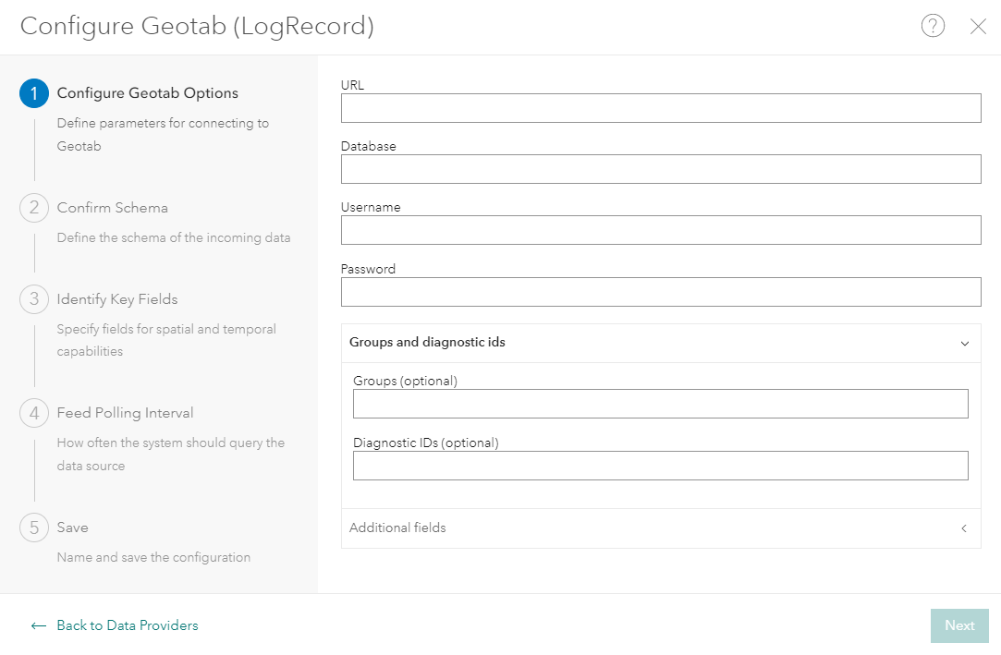
Task: Click the Groups optional field
Action: pyautogui.click(x=661, y=404)
